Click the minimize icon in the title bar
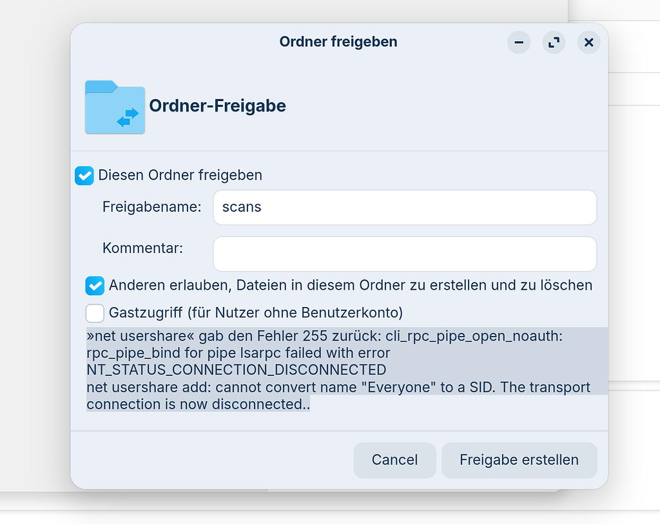660x524 pixels. [519, 42]
